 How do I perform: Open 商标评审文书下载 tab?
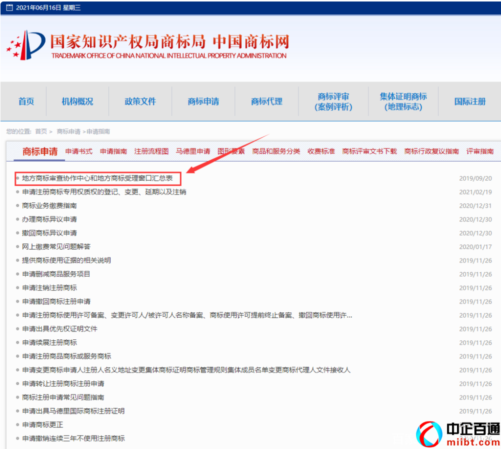369,151
